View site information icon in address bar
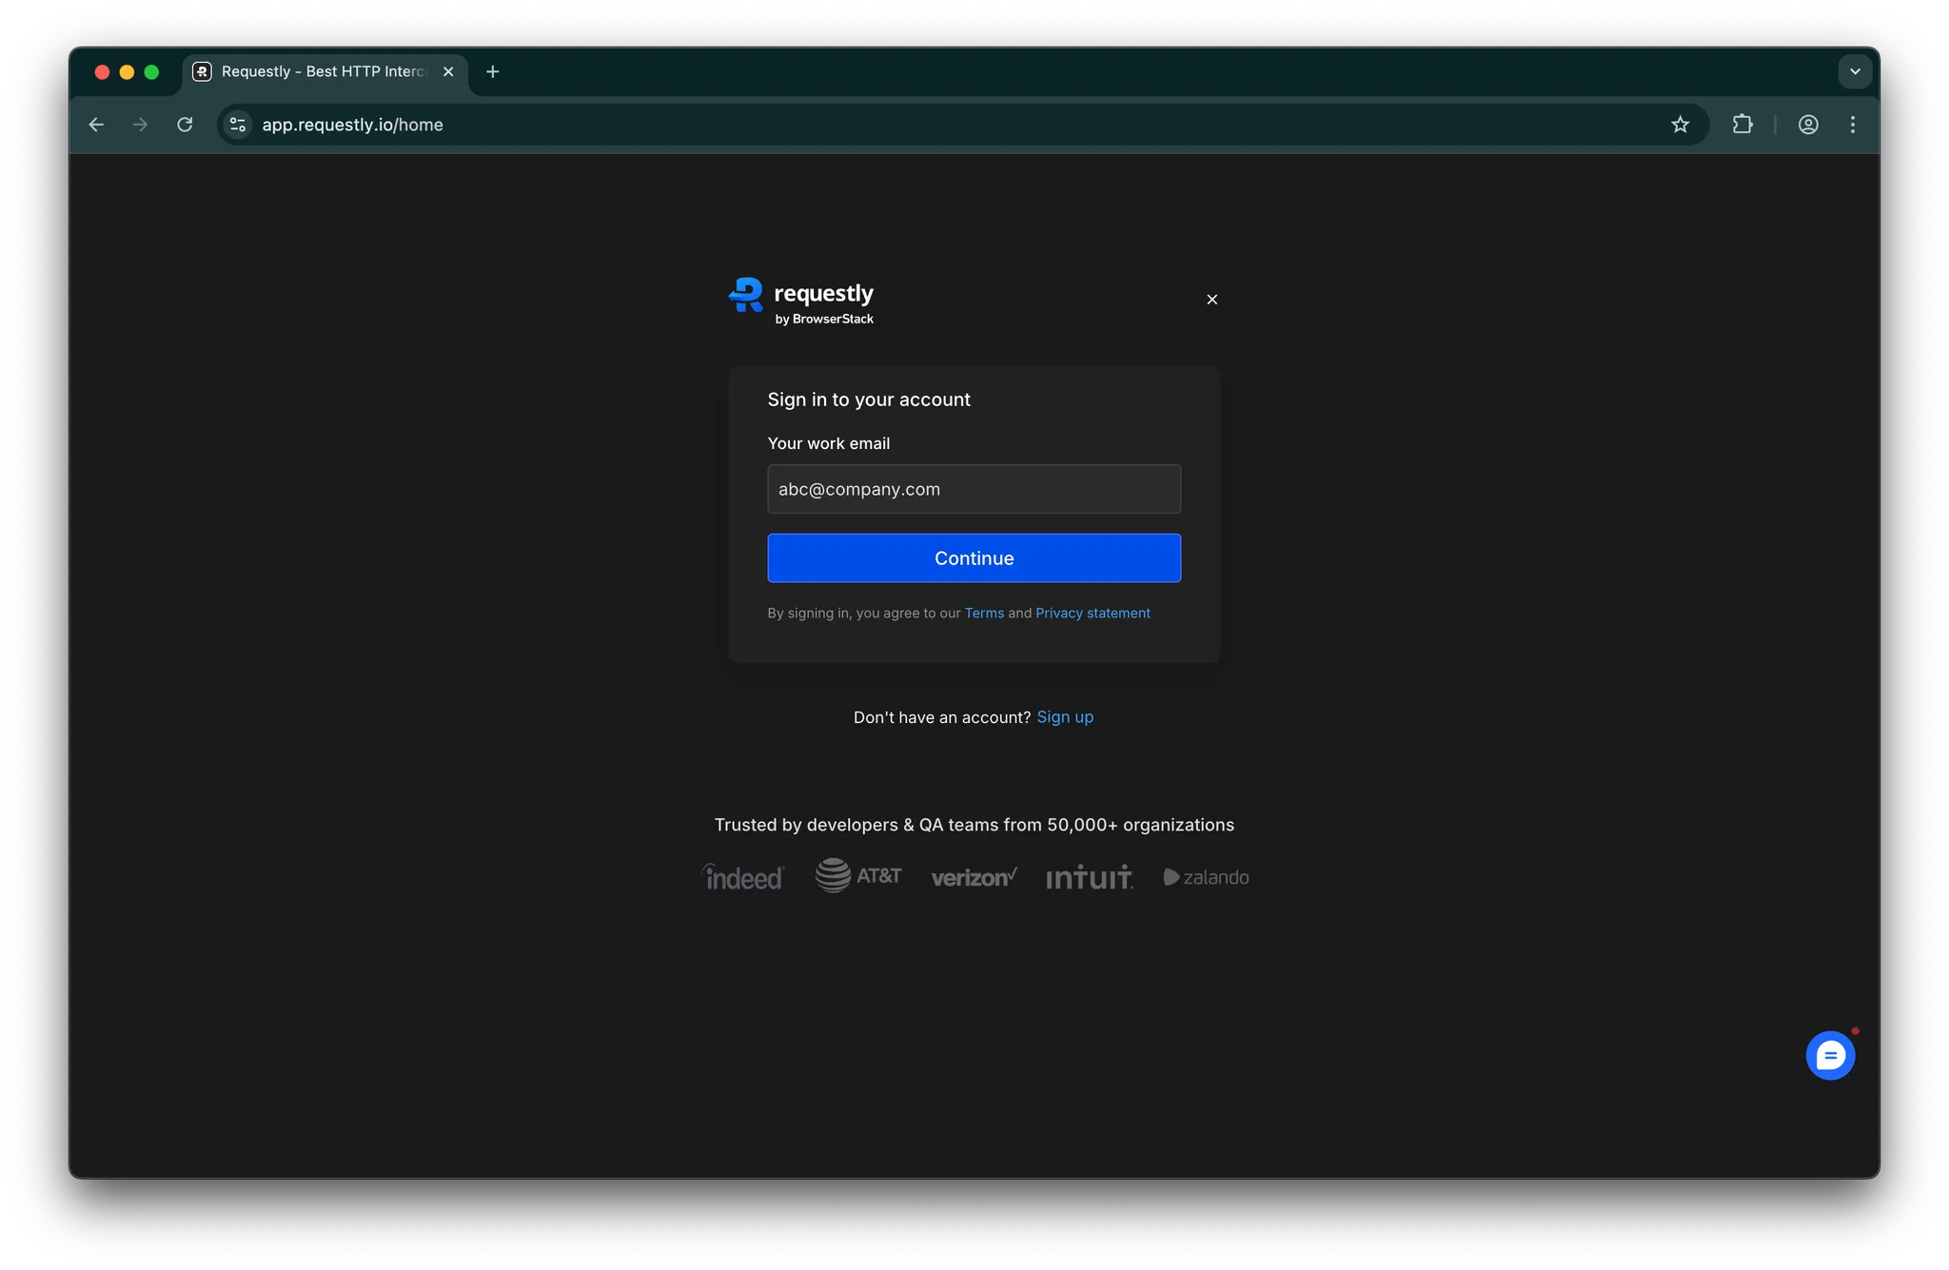Image resolution: width=1949 pixels, height=1270 pixels. [x=238, y=125]
